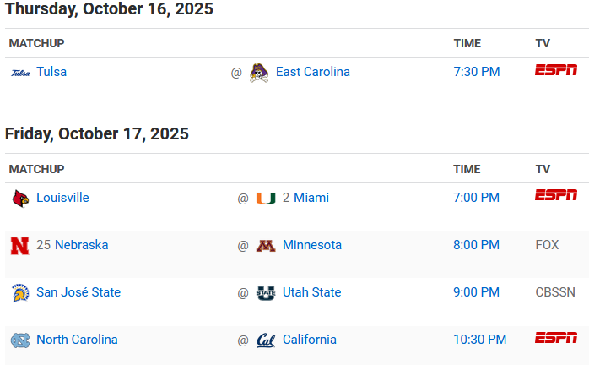The image size is (589, 365).
Task: Open the 7:00 PM Louisville game link
Action: point(476,198)
